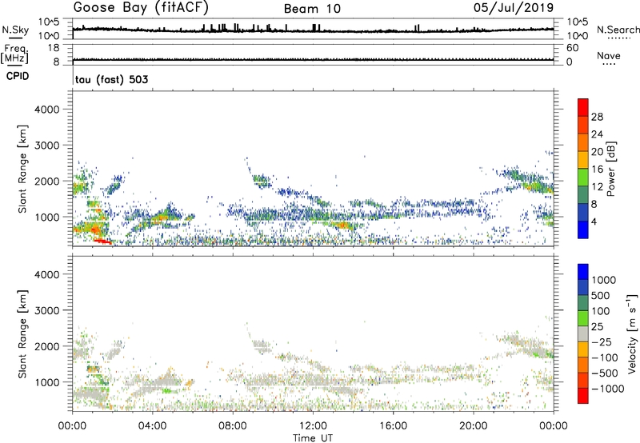Click the red high-power echo patch near 01:30
Image resolution: width=640 pixels, height=443 pixels.
102,241
